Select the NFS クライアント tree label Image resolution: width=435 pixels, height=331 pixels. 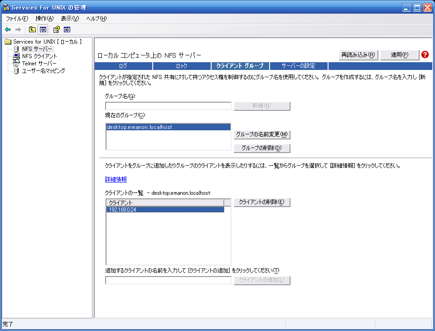(40, 56)
